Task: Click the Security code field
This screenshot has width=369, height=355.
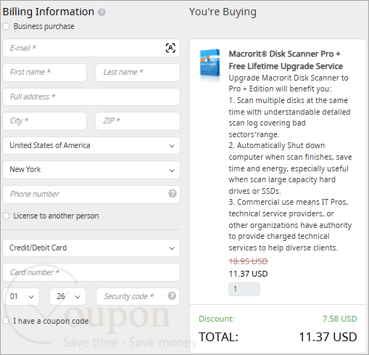Action: (138, 296)
